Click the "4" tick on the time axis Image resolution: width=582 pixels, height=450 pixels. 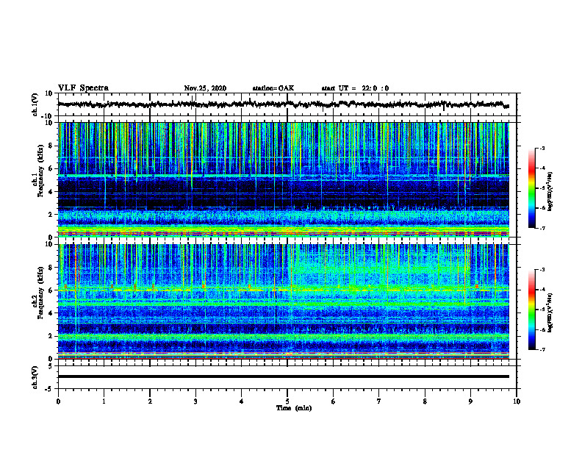[x=242, y=401]
